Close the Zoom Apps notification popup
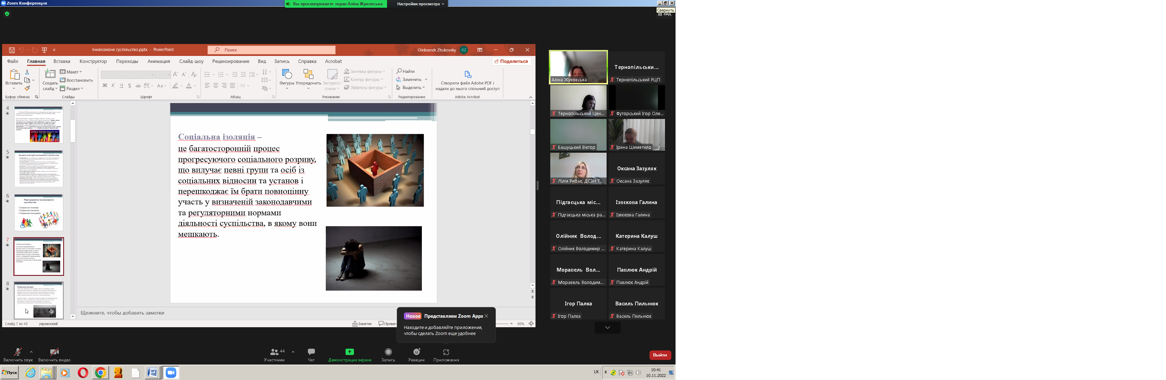Image resolution: width=1166 pixels, height=380 pixels. coord(487,316)
